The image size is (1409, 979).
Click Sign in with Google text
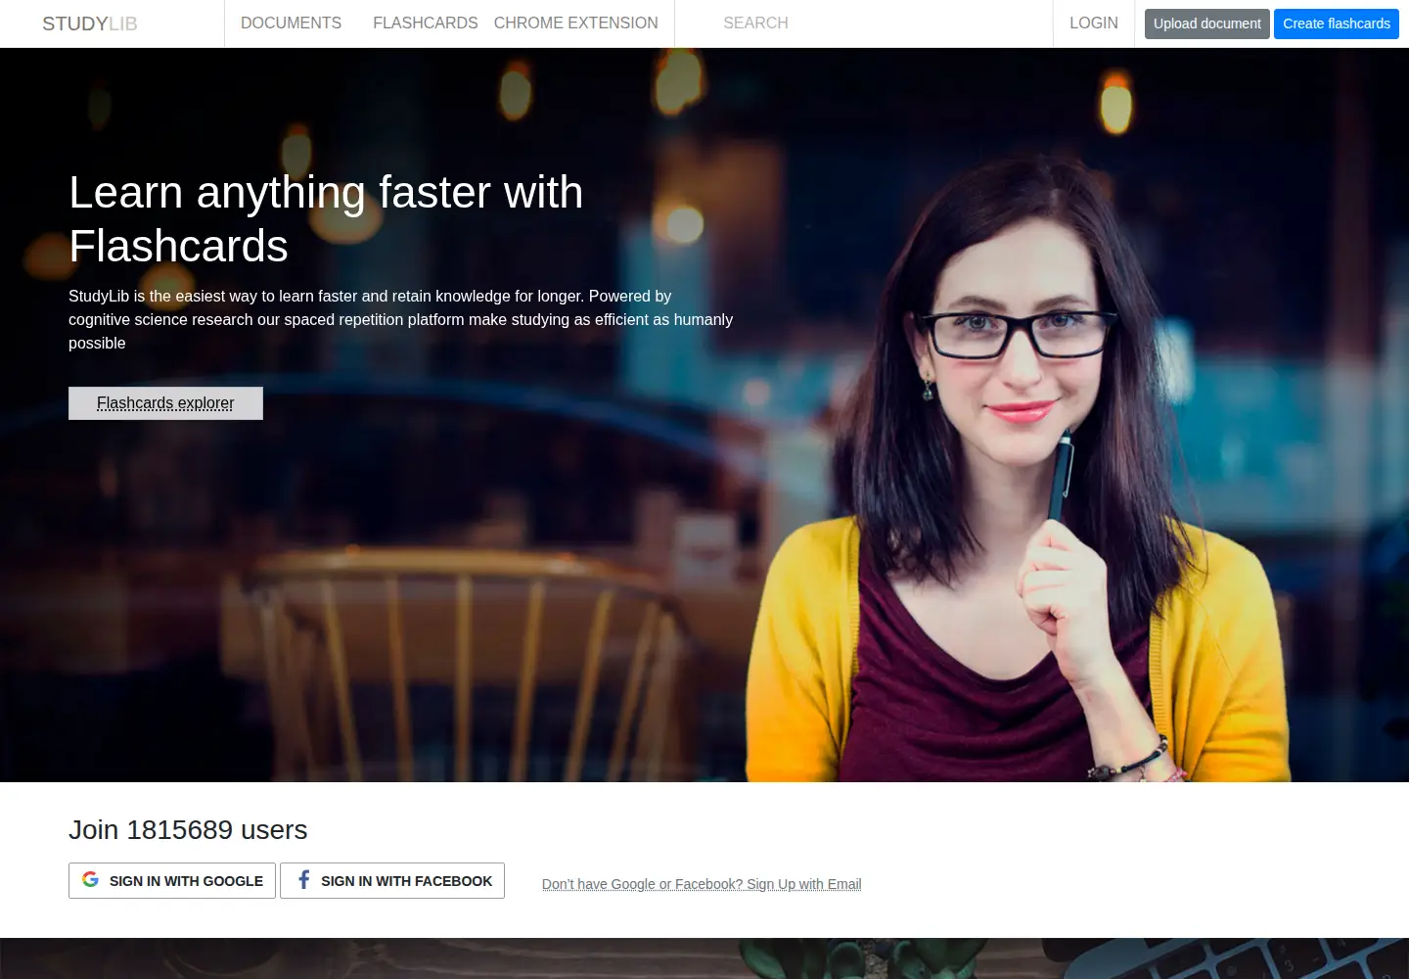click(186, 881)
